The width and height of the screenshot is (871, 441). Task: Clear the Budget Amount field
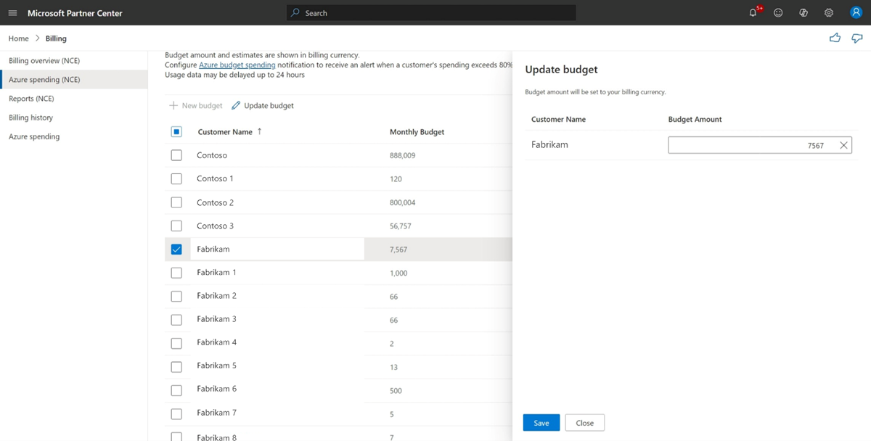pos(843,146)
